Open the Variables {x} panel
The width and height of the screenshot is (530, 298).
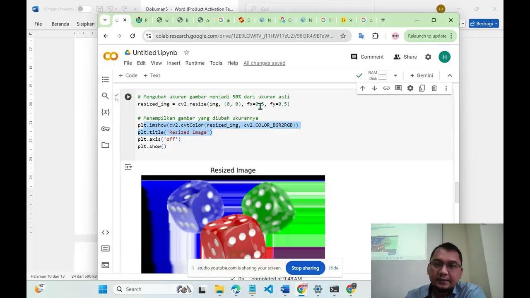[x=105, y=112]
